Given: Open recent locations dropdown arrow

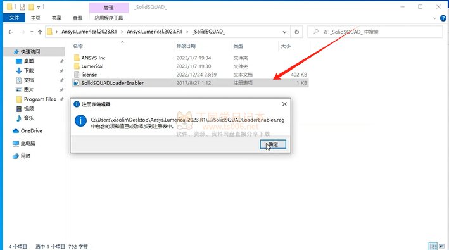Looking at the screenshot, I should (32, 32).
